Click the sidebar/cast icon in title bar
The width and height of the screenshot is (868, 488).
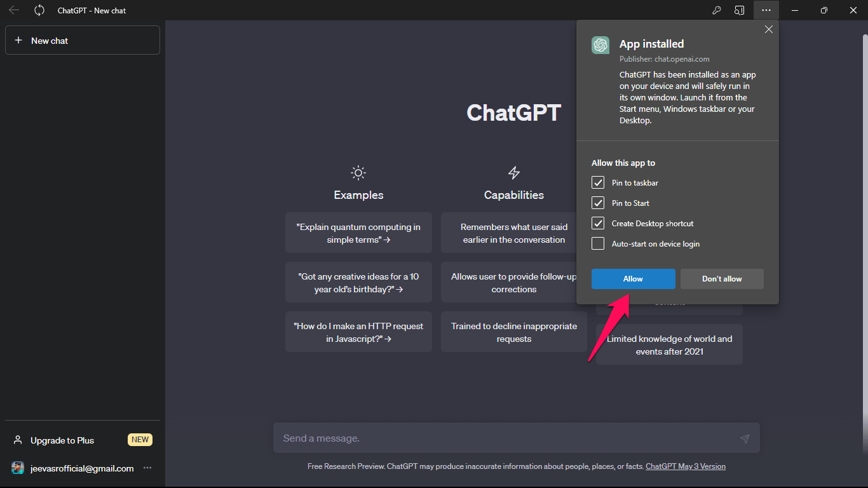coord(739,10)
